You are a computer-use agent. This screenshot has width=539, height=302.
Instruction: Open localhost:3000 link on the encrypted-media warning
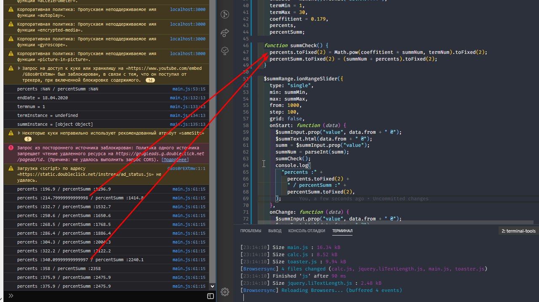click(x=188, y=24)
